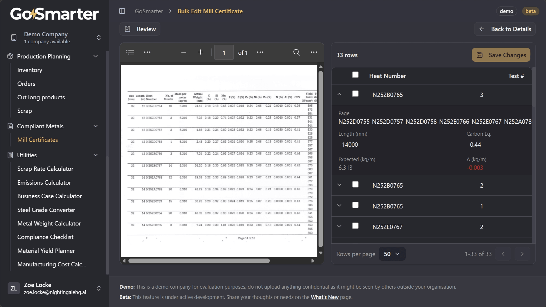546x307 pixels.
Task: Open page options dots after 'of 1'
Action: [260, 52]
